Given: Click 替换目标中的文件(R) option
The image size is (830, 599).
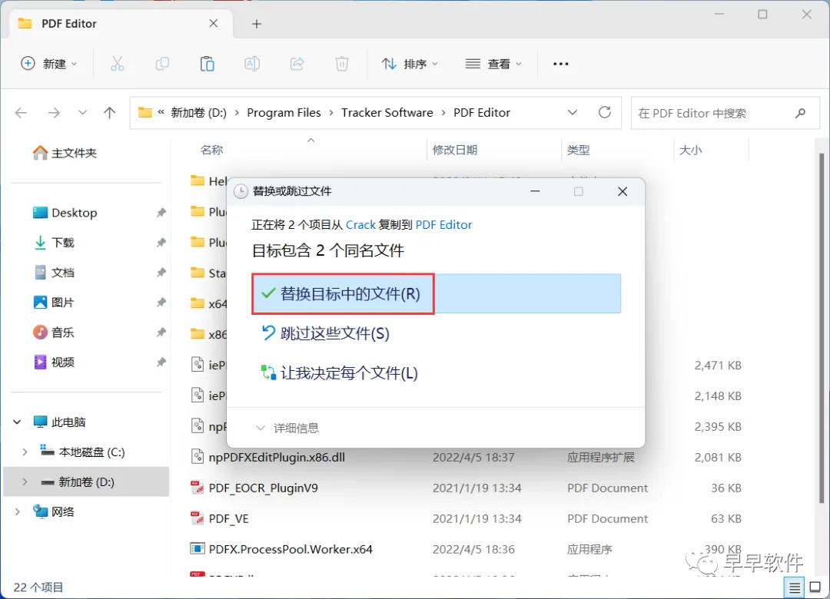Looking at the screenshot, I should tap(437, 293).
